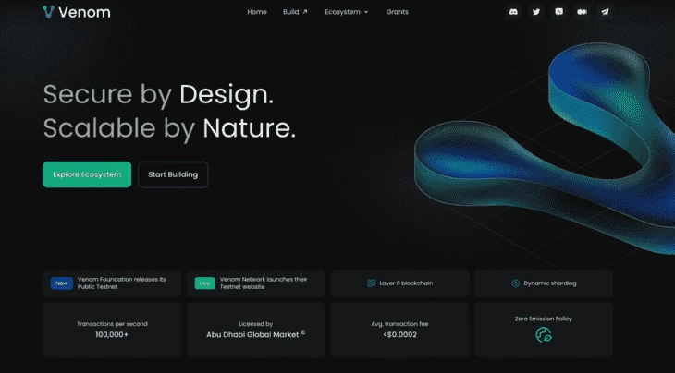675x373 pixels.
Task: Open Venom Foundation releases Public Testnet news
Action: (x=113, y=283)
